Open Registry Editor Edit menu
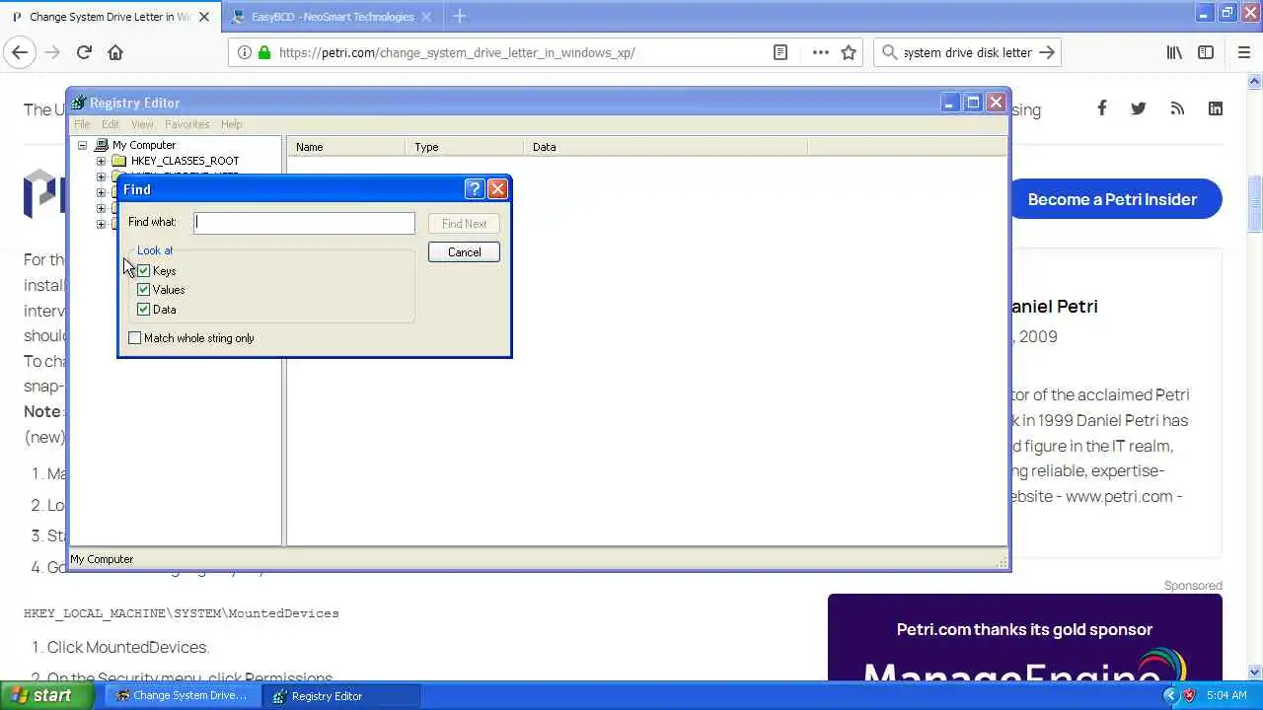 [111, 124]
